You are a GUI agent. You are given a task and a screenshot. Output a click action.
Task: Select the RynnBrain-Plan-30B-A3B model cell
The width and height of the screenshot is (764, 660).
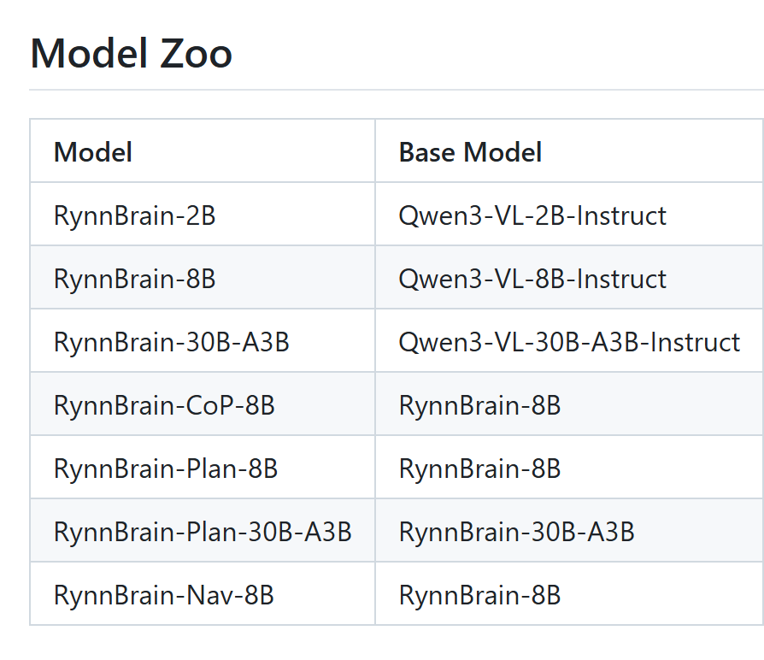pos(203,532)
